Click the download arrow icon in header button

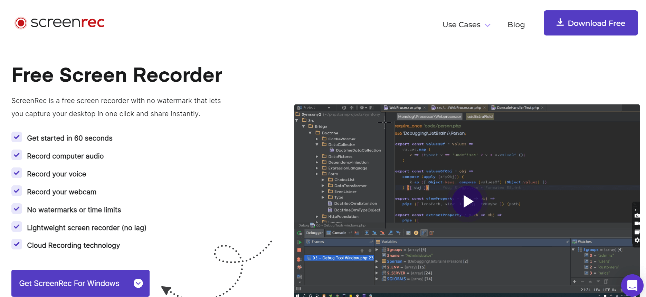pyautogui.click(x=560, y=23)
